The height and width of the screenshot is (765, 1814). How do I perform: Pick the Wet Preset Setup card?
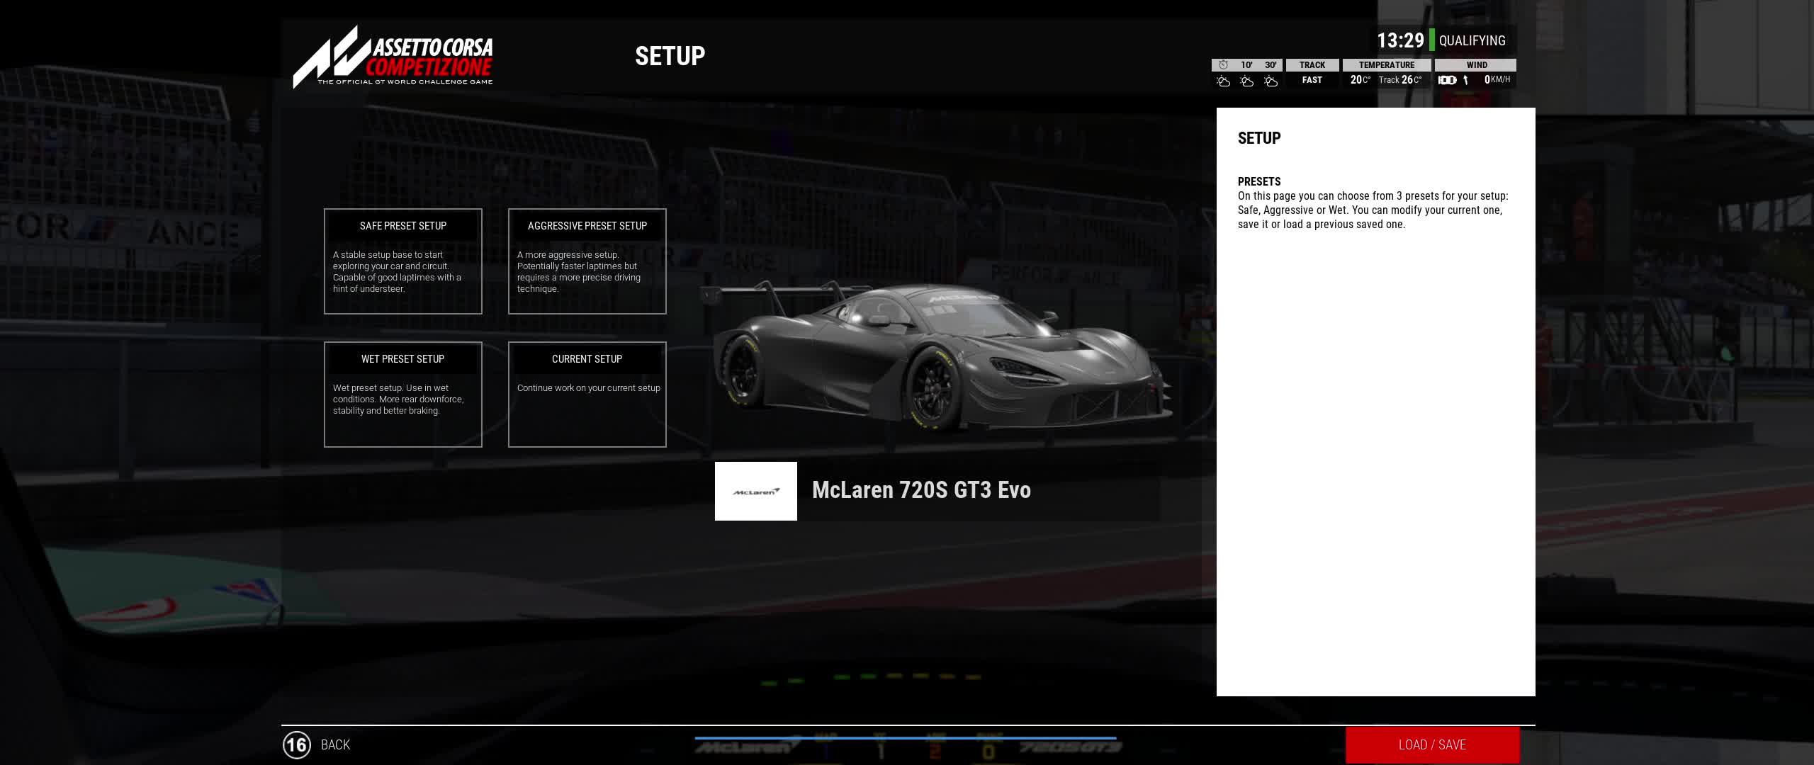coord(402,394)
